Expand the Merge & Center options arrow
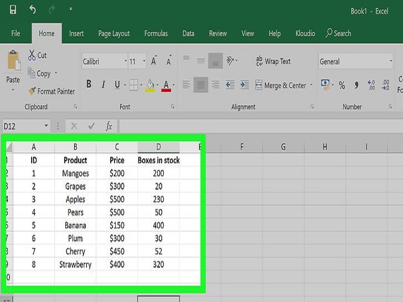Screen dimensions: 403x302 coord(311,85)
